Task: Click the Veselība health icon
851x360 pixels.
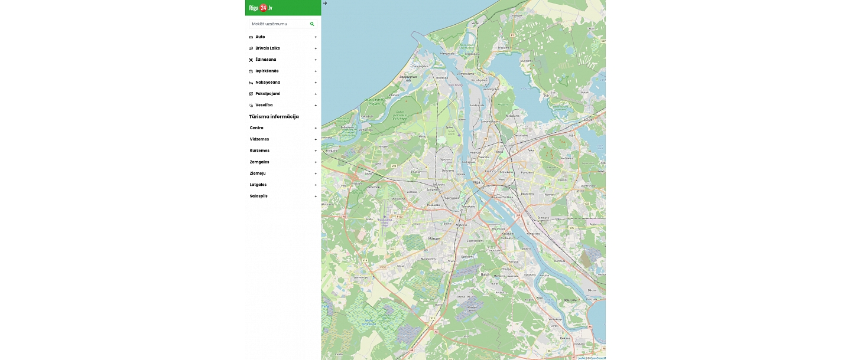Action: click(251, 105)
